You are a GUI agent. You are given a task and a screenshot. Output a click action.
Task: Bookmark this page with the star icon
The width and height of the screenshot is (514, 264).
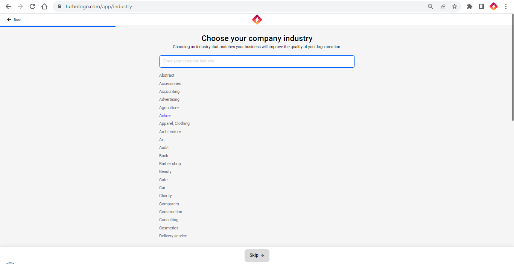click(x=455, y=6)
